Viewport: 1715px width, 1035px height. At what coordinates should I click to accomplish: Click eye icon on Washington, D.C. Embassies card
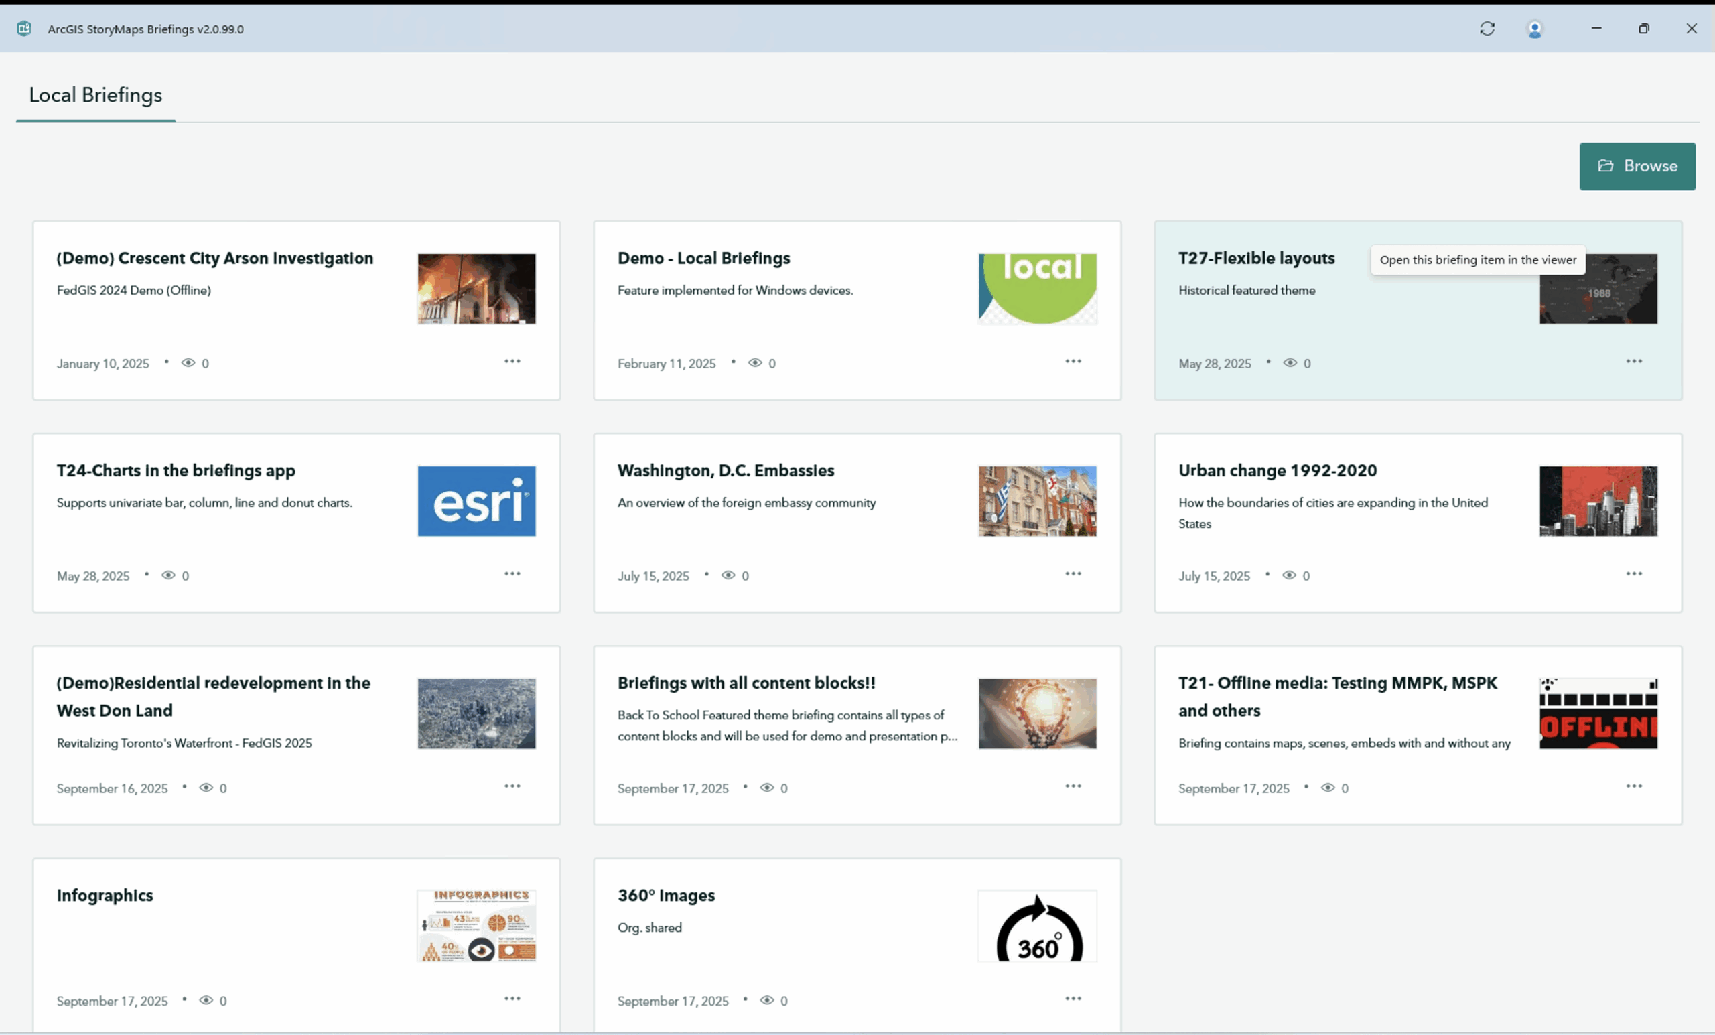[728, 575]
